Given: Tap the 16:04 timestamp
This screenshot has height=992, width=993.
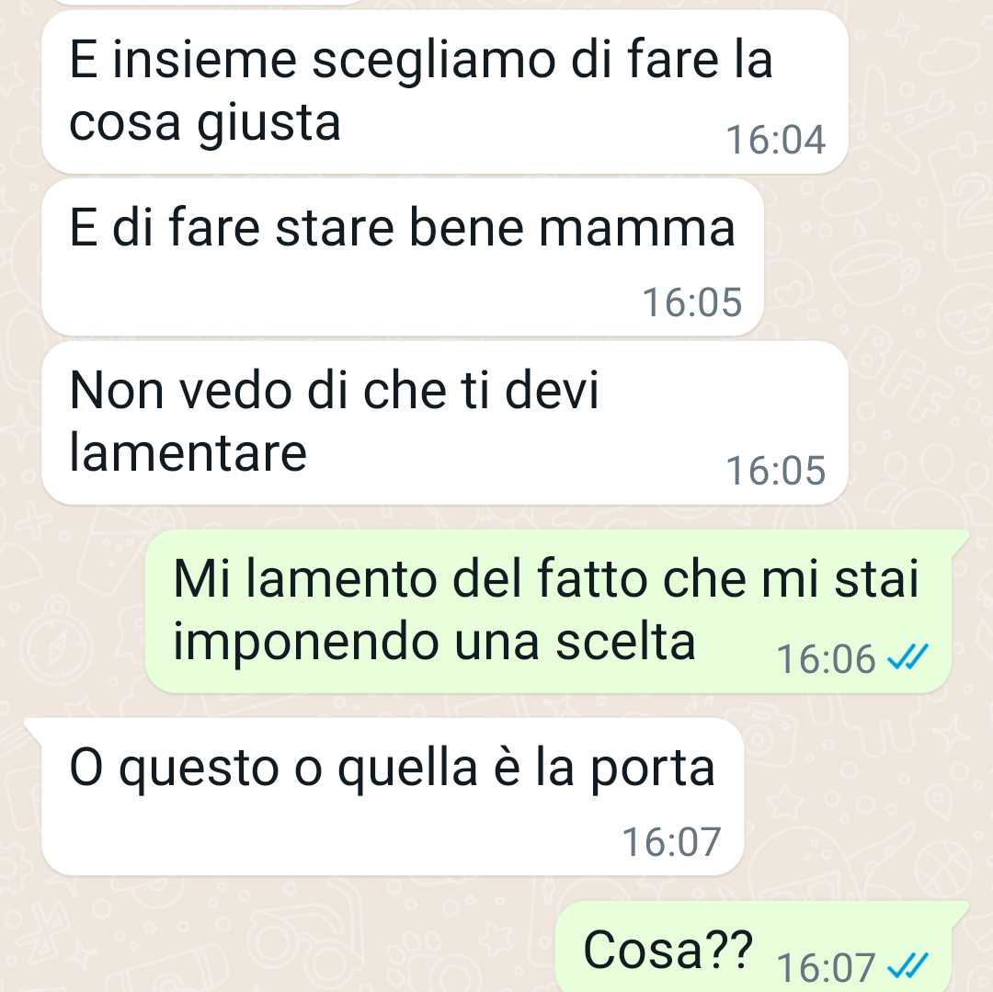Looking at the screenshot, I should [775, 139].
